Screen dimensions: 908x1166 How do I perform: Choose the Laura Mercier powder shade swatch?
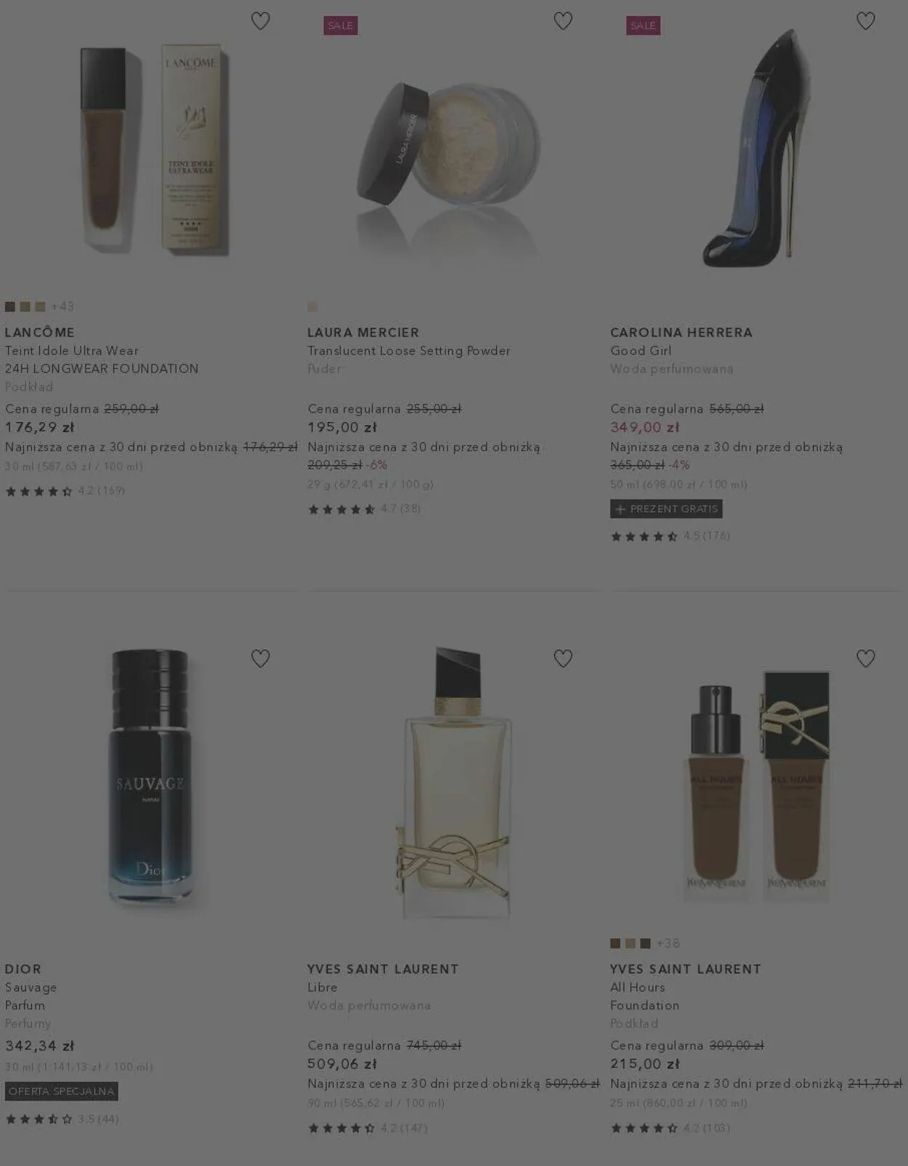click(312, 307)
